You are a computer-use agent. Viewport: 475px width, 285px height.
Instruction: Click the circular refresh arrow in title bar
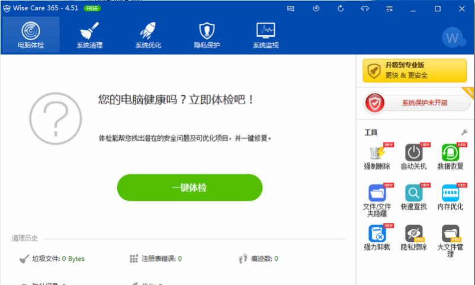341,8
